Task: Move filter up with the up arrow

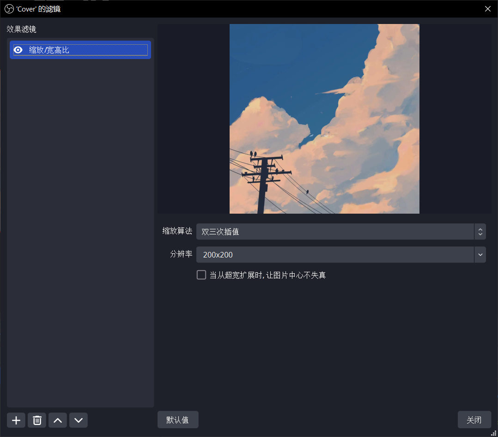Action: tap(57, 420)
